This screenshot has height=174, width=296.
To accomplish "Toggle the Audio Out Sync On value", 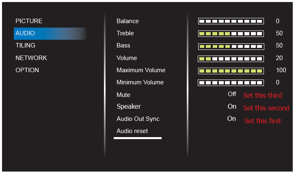I will point(232,119).
